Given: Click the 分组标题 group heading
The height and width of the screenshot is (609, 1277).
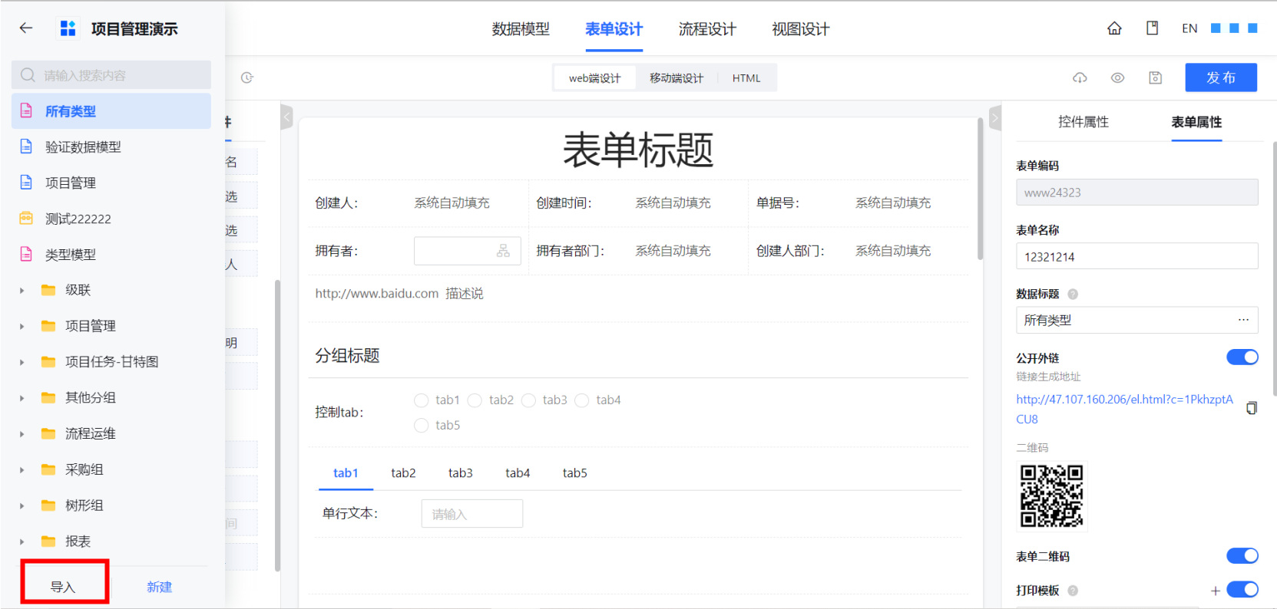Looking at the screenshot, I should point(347,356).
